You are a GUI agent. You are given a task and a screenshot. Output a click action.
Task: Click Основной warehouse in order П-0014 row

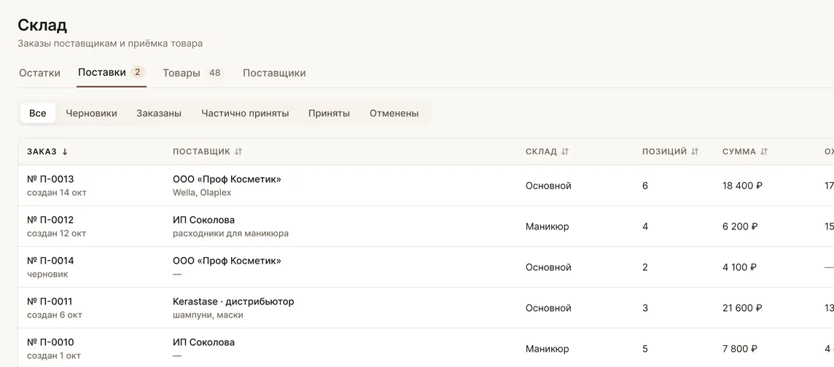tap(548, 268)
